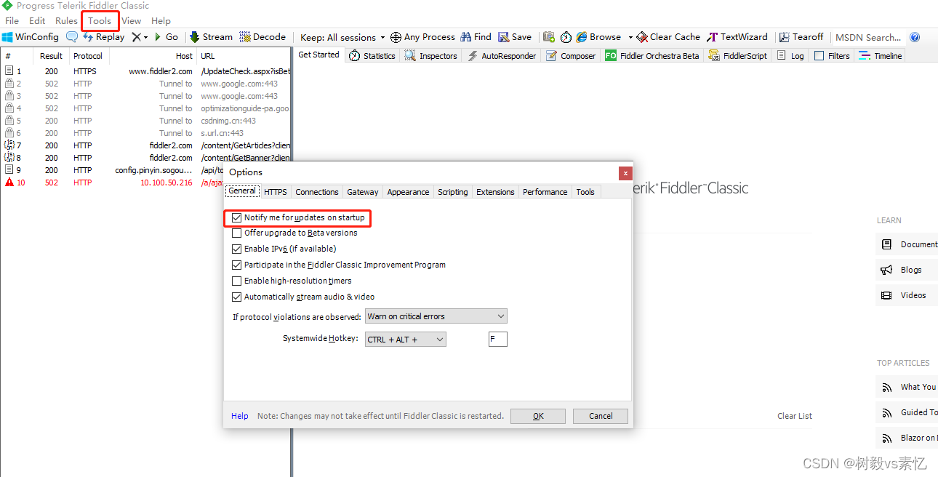Switch to the AutoResponder tab
938x477 pixels.
(x=502, y=56)
